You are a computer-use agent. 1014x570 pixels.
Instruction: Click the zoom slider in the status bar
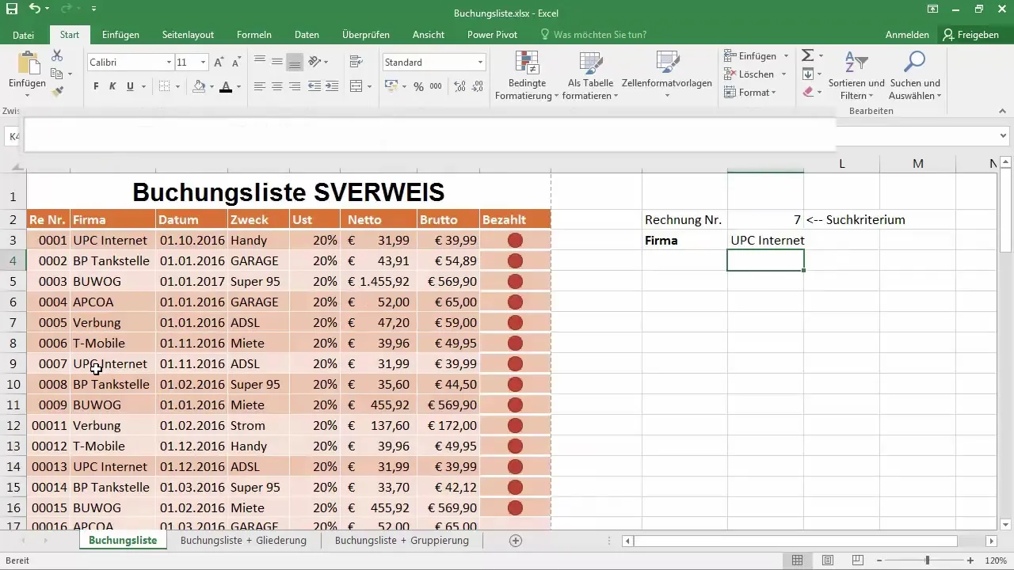click(927, 560)
